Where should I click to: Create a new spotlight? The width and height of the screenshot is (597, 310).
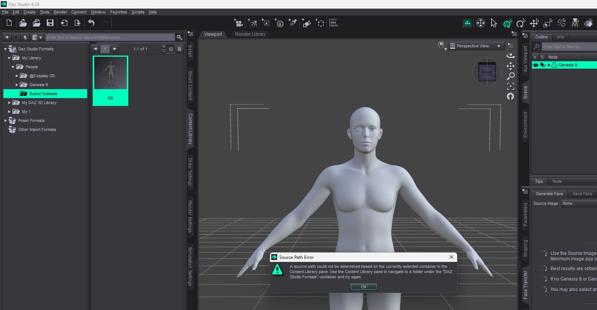293,23
